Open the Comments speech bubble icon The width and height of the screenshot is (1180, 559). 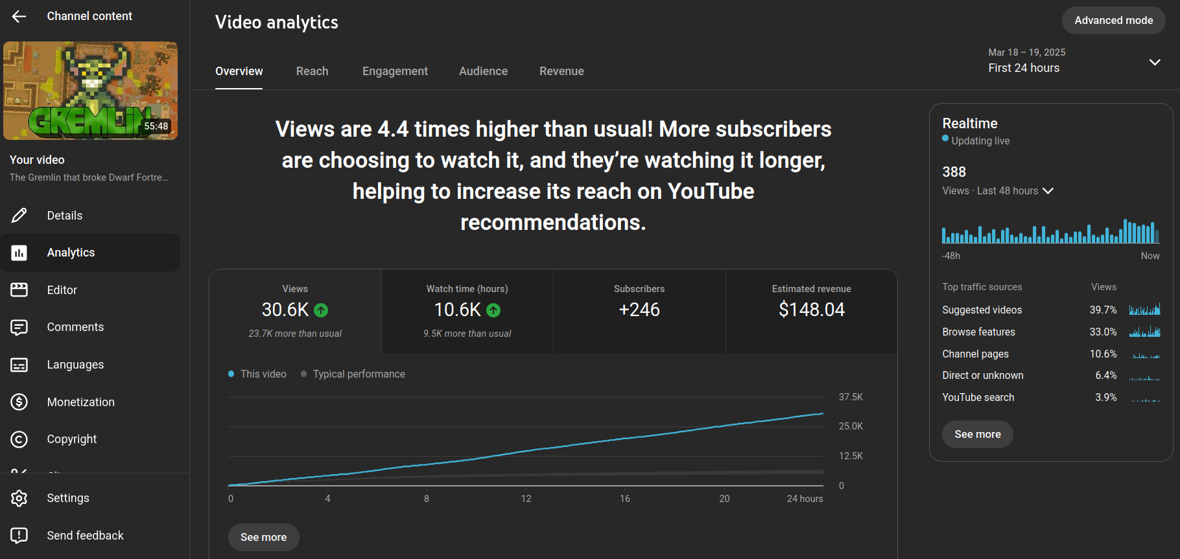click(19, 327)
